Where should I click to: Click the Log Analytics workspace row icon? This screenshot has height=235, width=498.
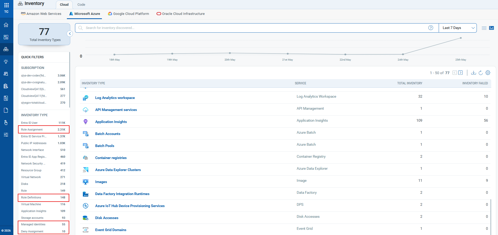(x=85, y=98)
